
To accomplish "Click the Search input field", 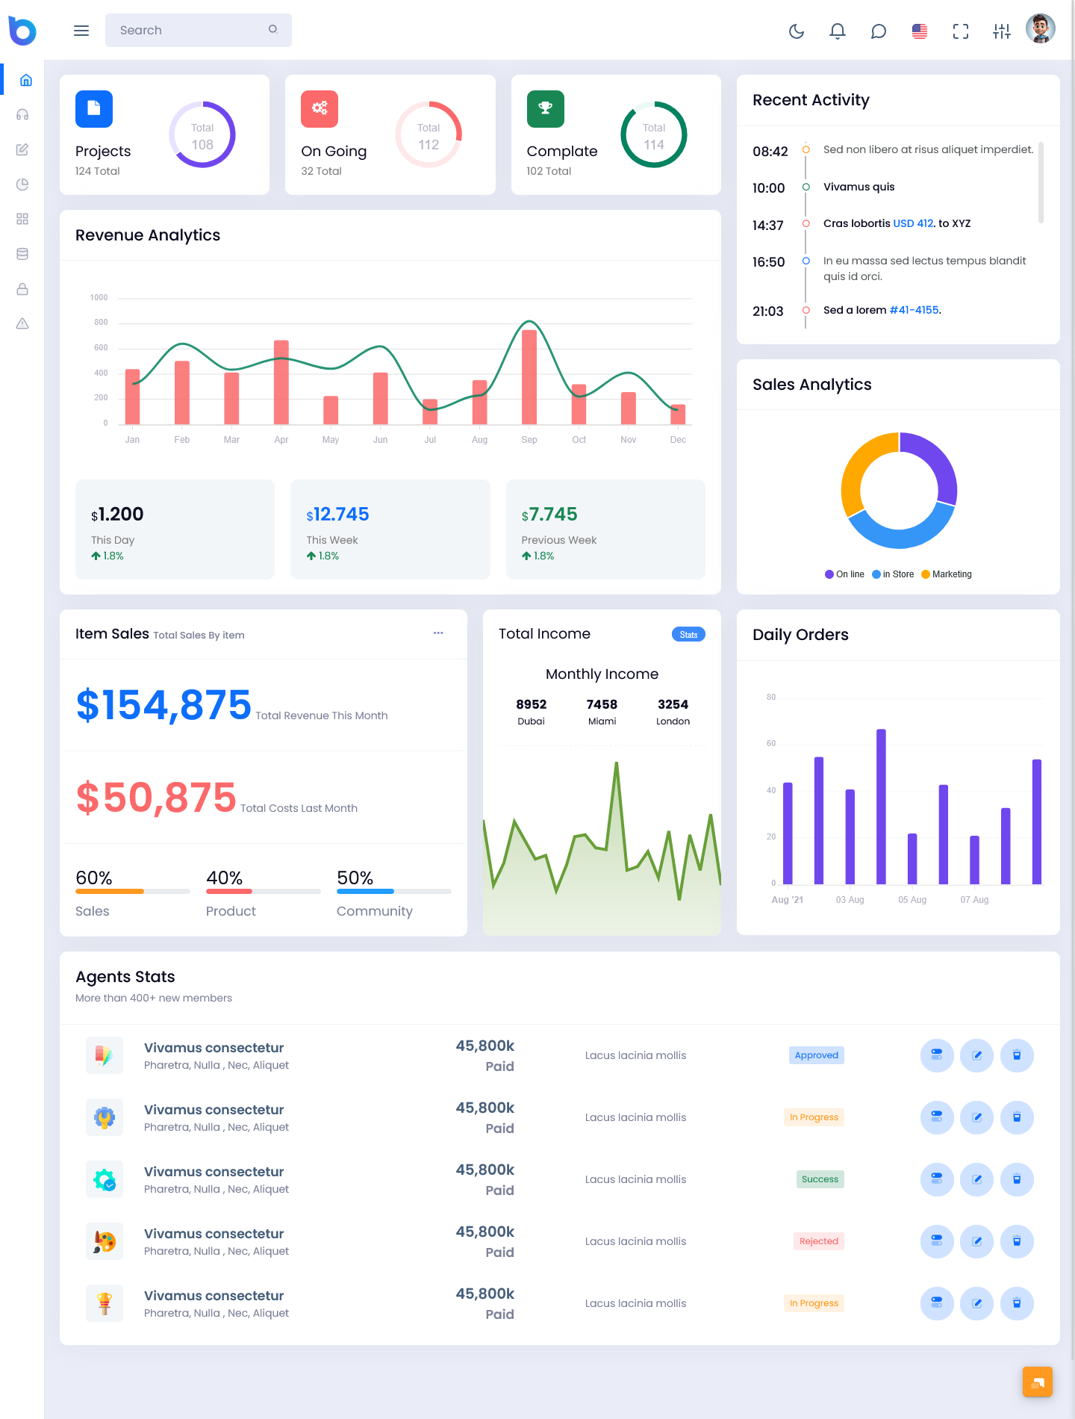I will coord(190,31).
